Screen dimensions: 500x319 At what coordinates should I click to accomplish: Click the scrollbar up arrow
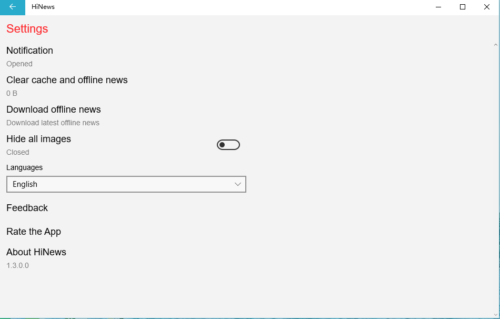(496, 45)
